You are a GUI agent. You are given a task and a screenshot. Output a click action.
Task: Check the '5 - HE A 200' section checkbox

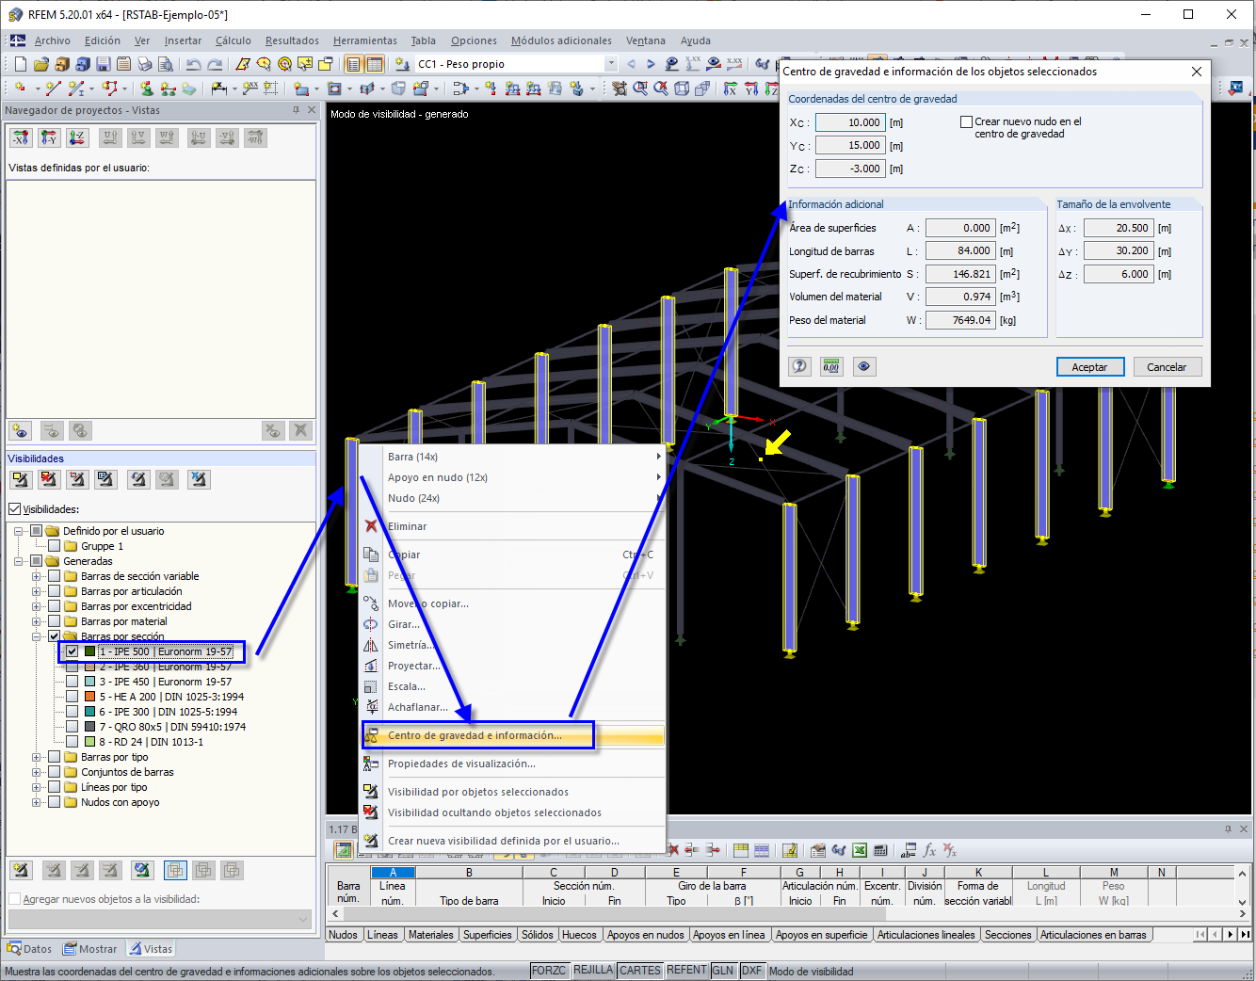pyautogui.click(x=72, y=697)
